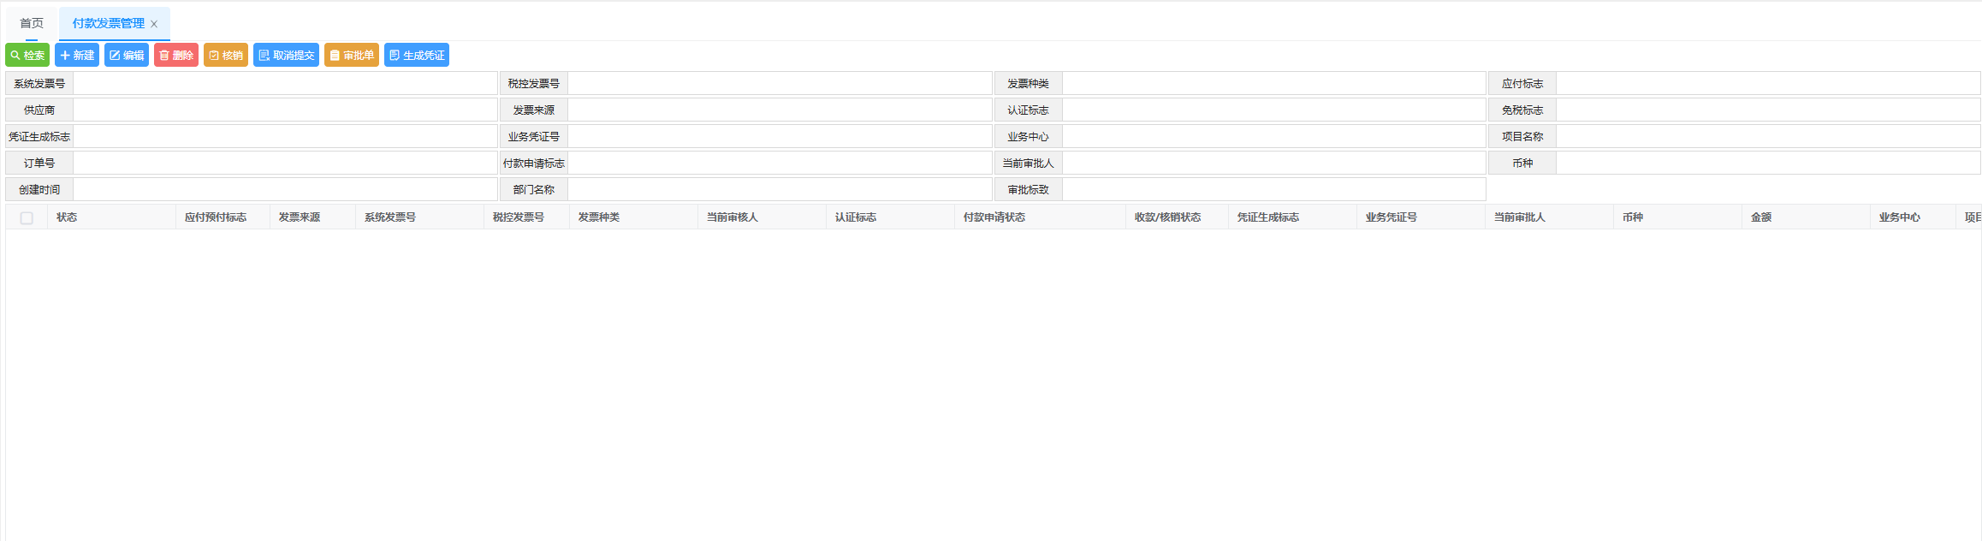Open the 币种 filter field
This screenshot has height=541, width=1982.
click(1767, 163)
